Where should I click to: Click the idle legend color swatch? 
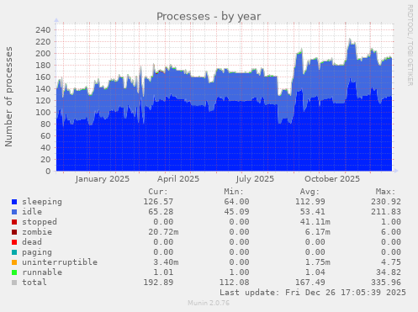(14, 212)
